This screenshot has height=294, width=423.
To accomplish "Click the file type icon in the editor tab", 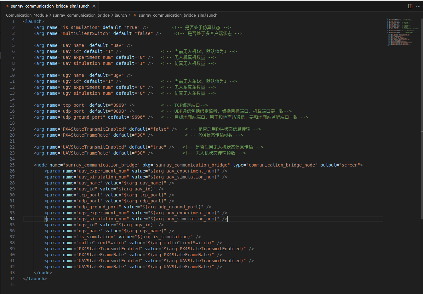I will (7, 6).
